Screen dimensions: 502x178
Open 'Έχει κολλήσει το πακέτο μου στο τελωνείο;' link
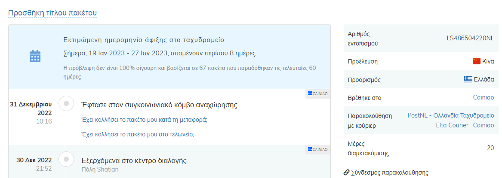pos(138,134)
